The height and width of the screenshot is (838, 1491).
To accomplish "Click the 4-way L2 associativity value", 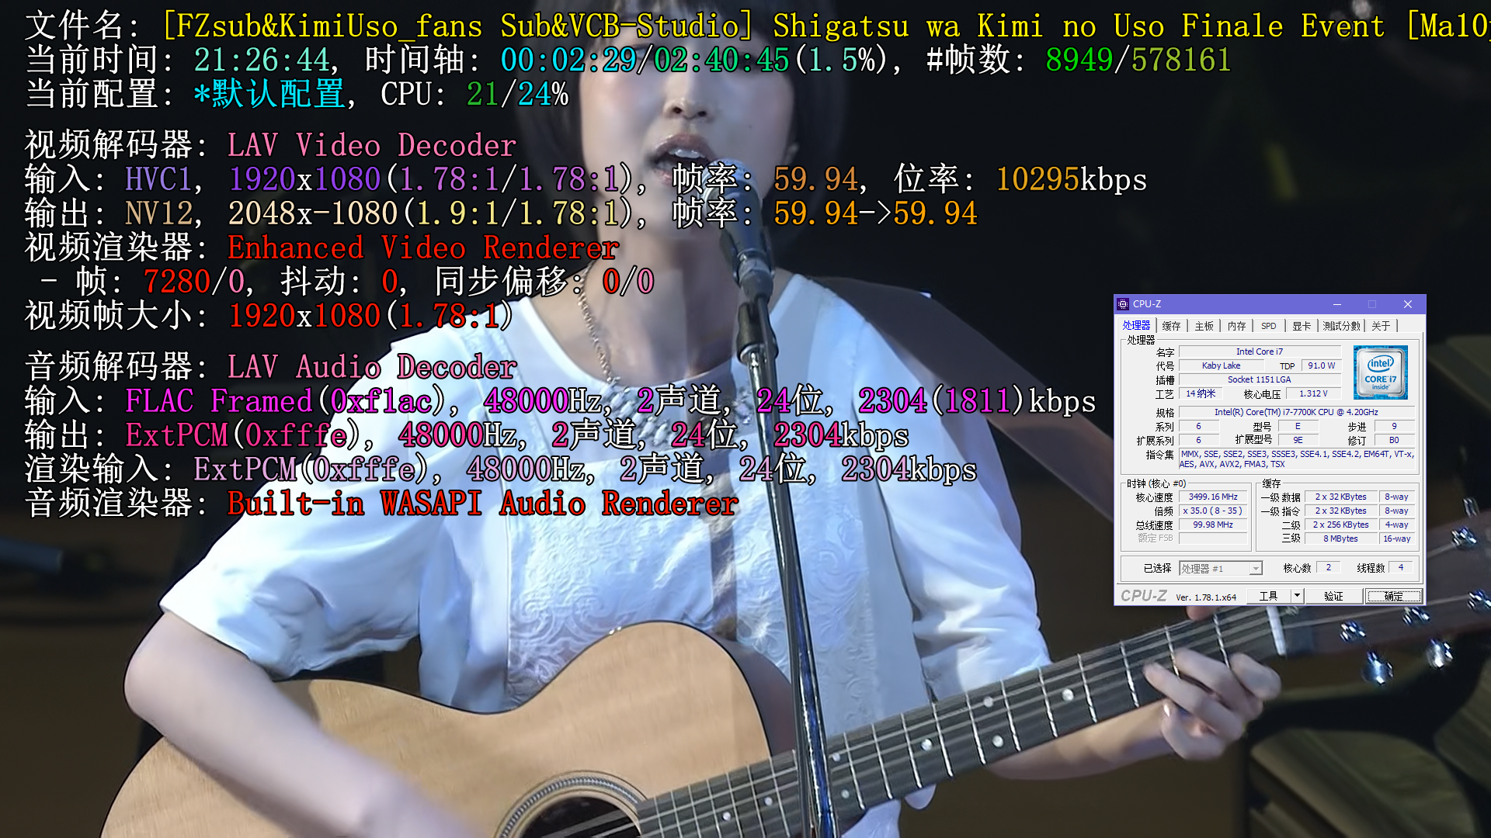I will pos(1397,525).
